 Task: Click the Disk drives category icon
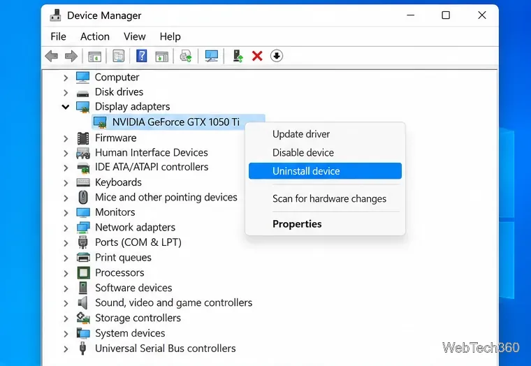82,93
